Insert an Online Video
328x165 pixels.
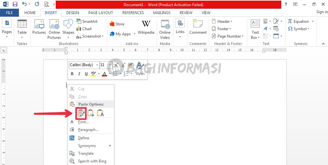165,29
